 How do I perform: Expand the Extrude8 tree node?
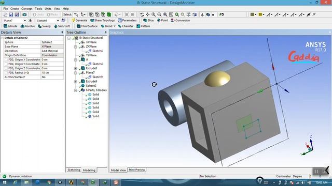[75, 69]
